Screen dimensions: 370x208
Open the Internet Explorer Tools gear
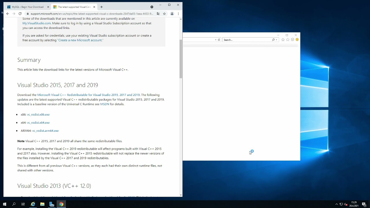[x=293, y=40]
